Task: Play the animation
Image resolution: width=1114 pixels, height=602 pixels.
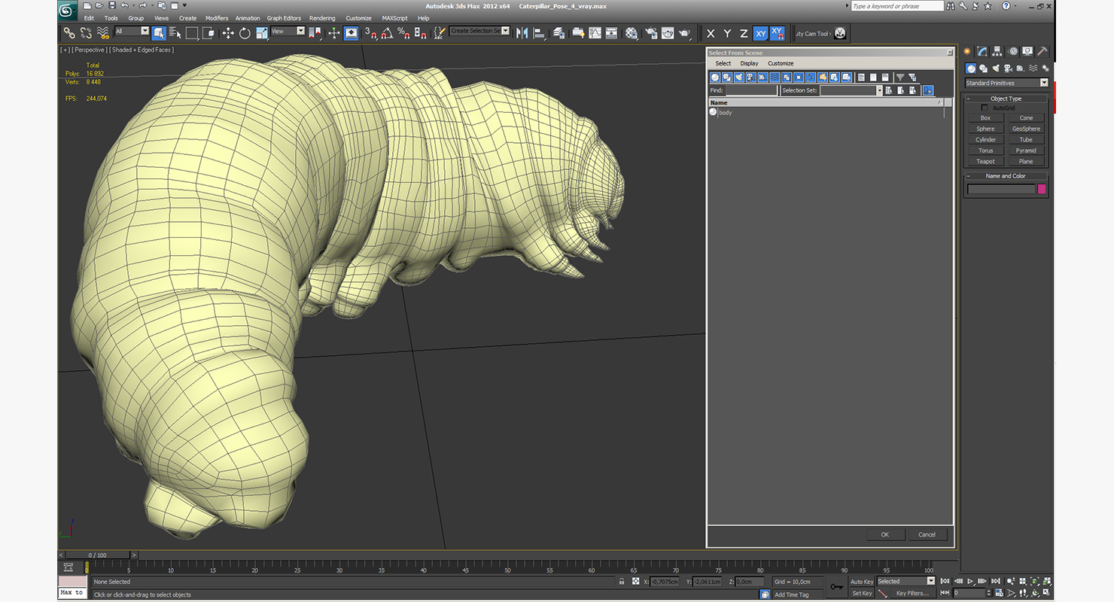Action: 971,581
